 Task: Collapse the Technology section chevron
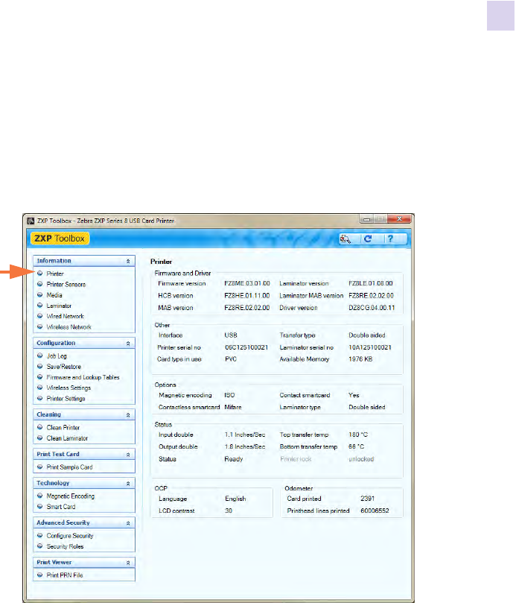tap(128, 484)
